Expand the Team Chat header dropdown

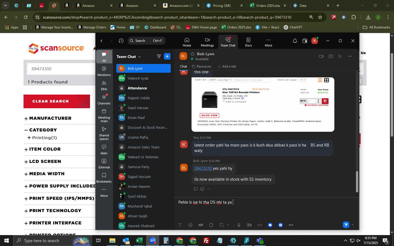coord(140,57)
